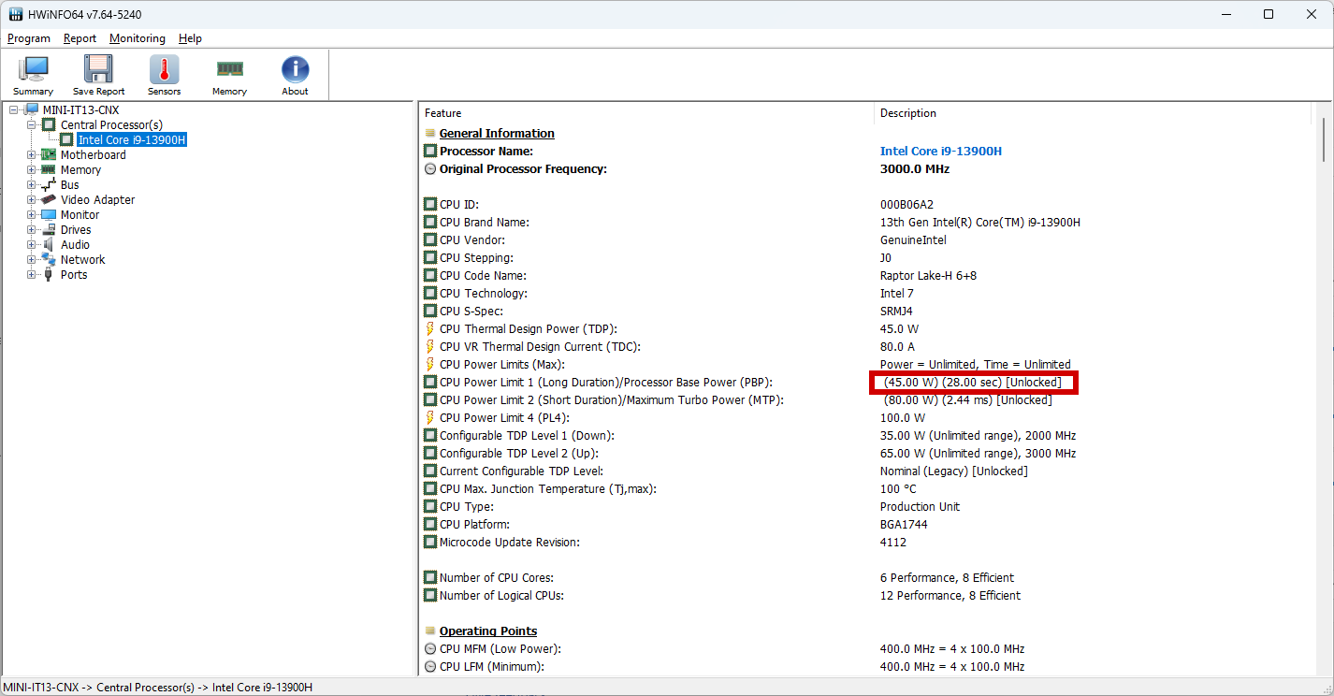1334x696 pixels.
Task: Open the Help menu
Action: click(x=190, y=38)
